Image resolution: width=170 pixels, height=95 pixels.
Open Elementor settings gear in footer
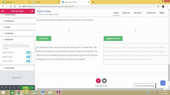[2, 88]
